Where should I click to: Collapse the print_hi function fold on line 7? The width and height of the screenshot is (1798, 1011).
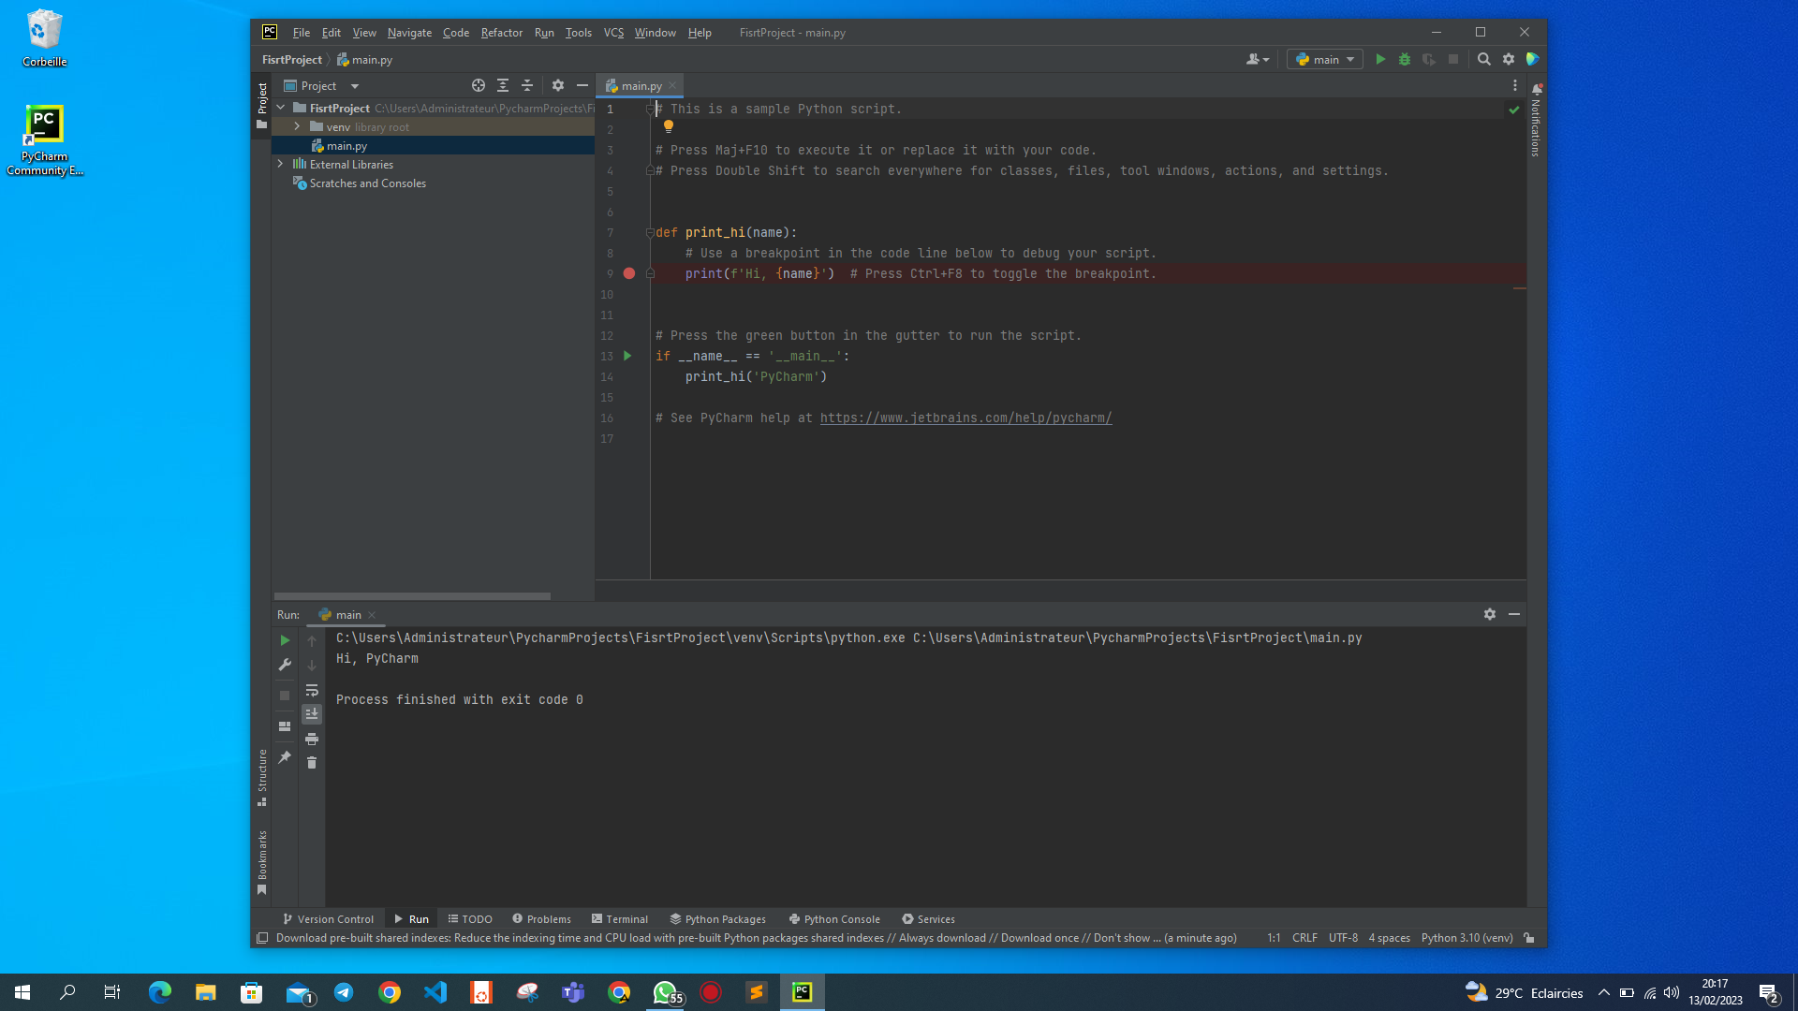pos(650,232)
